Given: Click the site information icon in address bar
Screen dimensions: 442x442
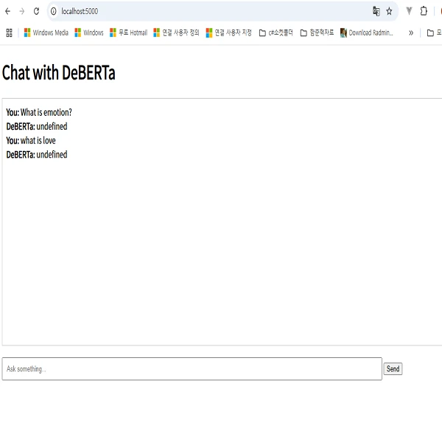Looking at the screenshot, I should [x=53, y=11].
